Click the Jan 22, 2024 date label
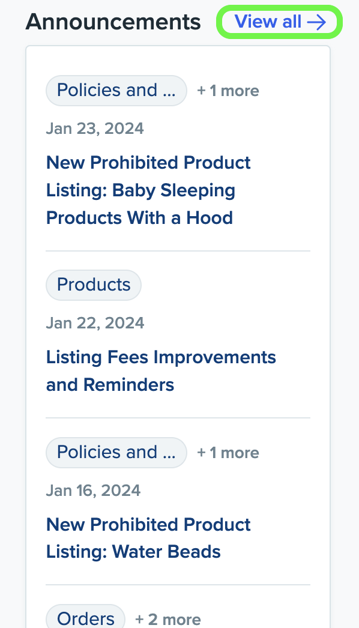Viewport: 359px width, 628px height. pyautogui.click(x=95, y=322)
